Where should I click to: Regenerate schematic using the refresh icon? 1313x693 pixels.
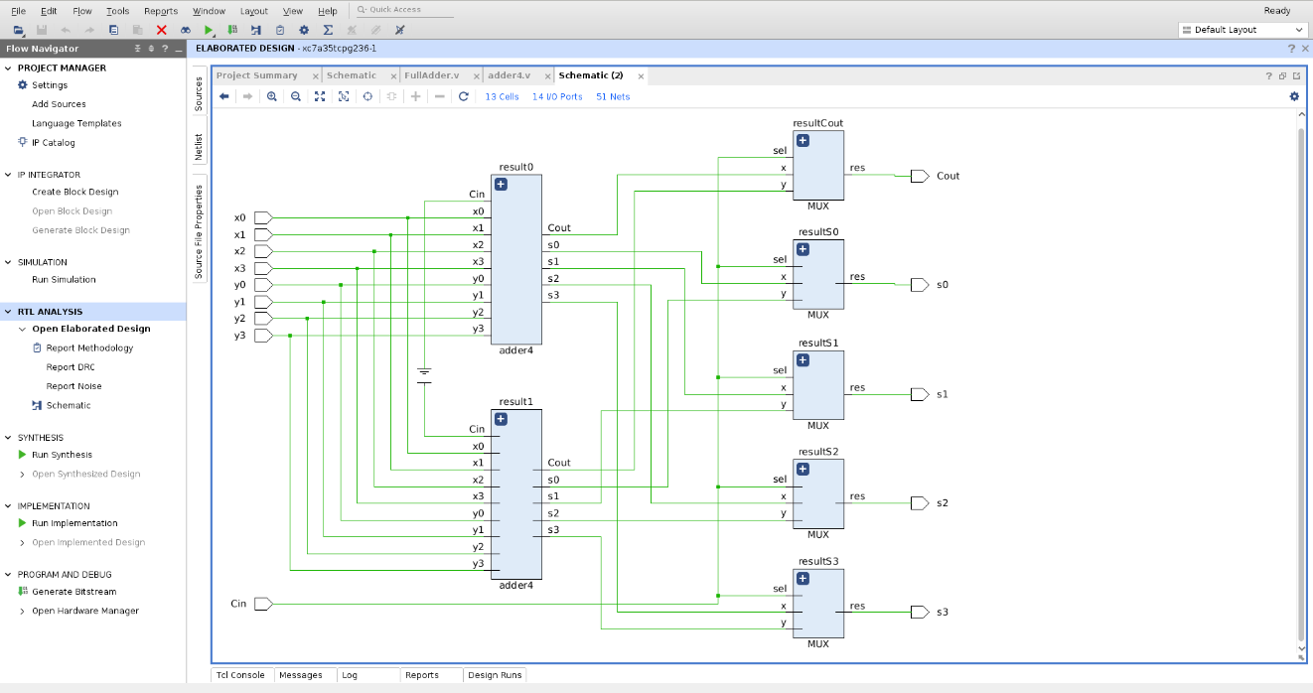[463, 96]
